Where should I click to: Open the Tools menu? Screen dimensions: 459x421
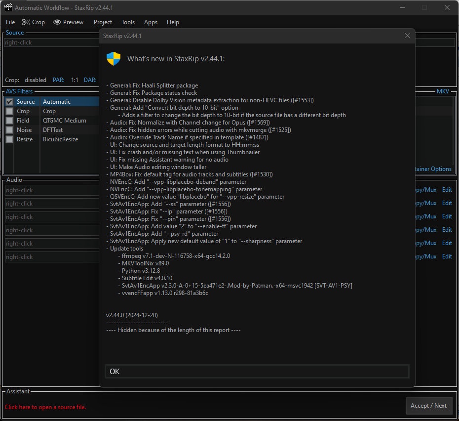128,22
